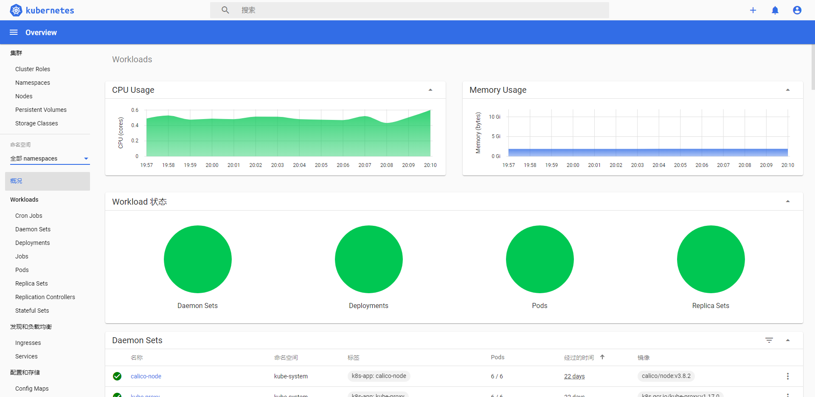Image resolution: width=815 pixels, height=397 pixels.
Task: Click the k8s-app: calico-node label chip
Action: (379, 376)
